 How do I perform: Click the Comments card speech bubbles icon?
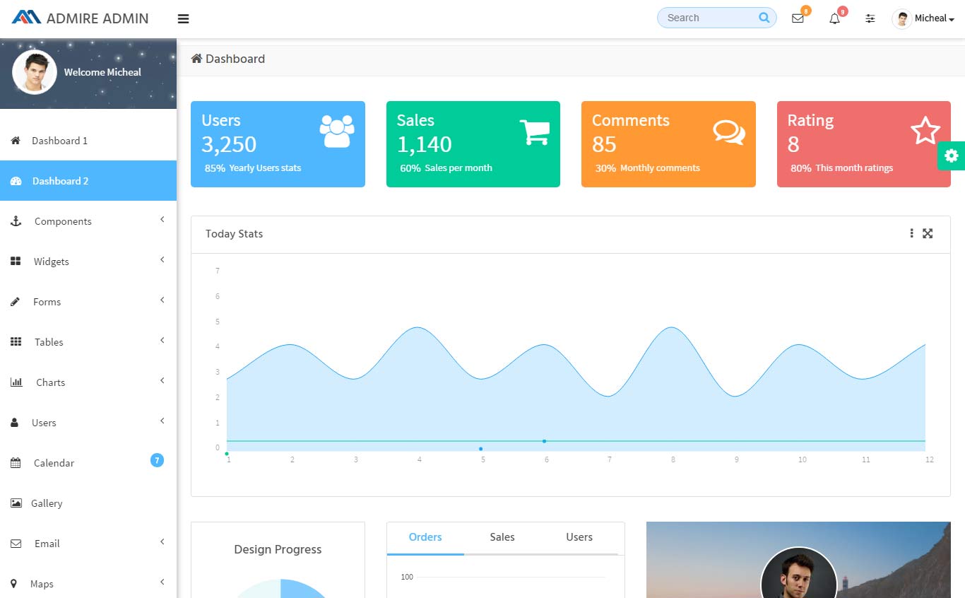click(x=729, y=132)
